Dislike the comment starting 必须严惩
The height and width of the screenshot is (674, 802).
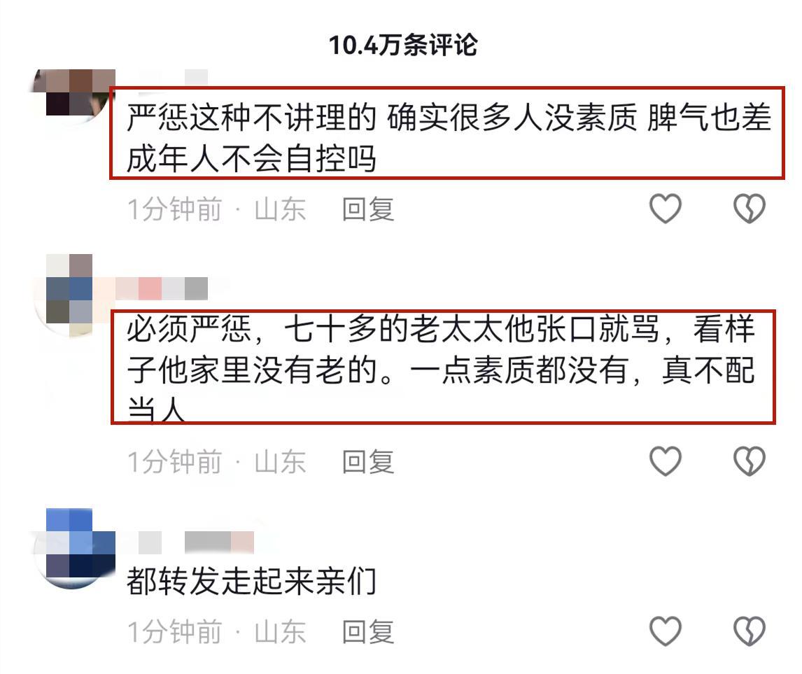click(750, 461)
